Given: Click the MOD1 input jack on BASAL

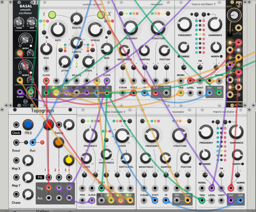Looking at the screenshot, I should [20, 53].
